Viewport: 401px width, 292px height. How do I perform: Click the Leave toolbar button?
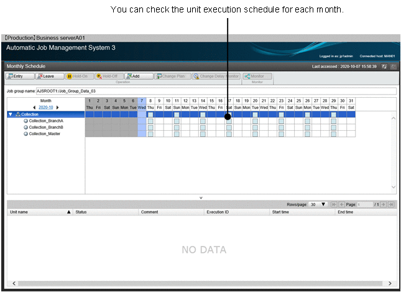tap(50, 77)
